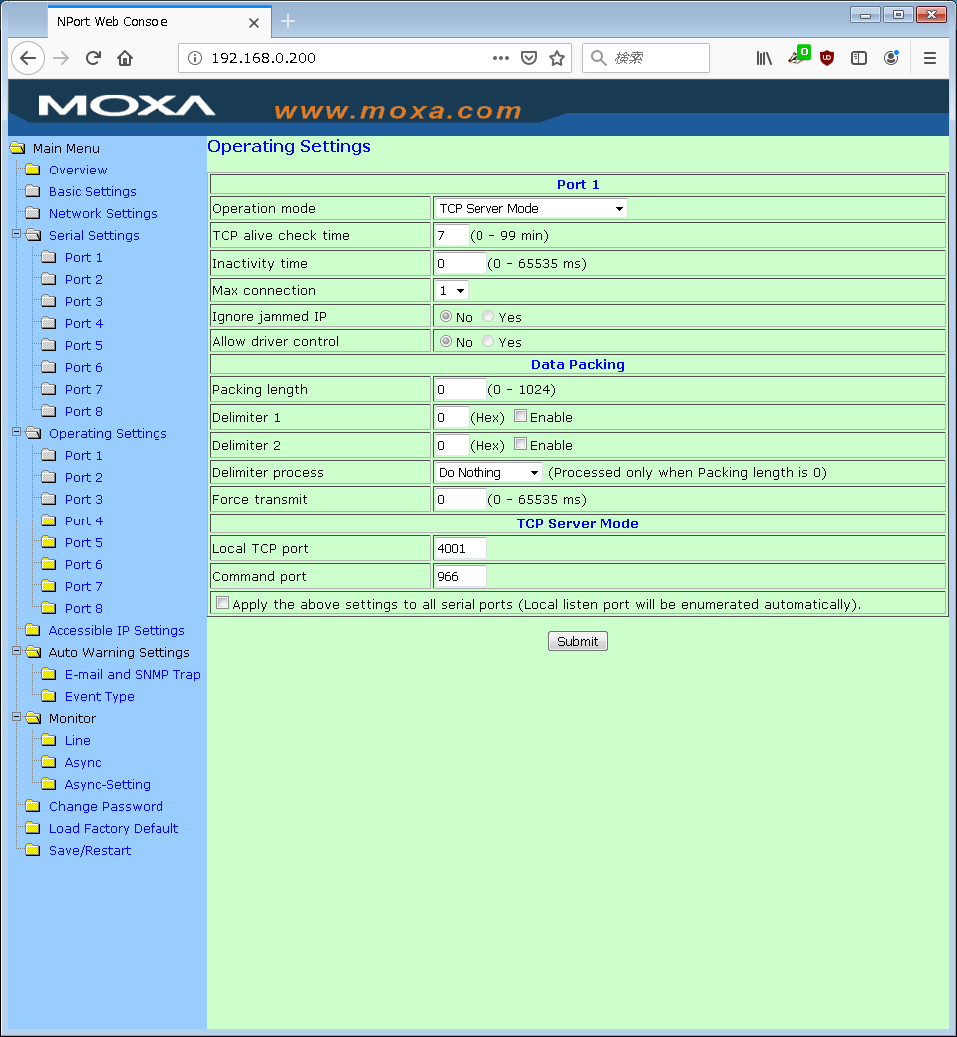Open the browser home page
957x1037 pixels.
(x=125, y=58)
